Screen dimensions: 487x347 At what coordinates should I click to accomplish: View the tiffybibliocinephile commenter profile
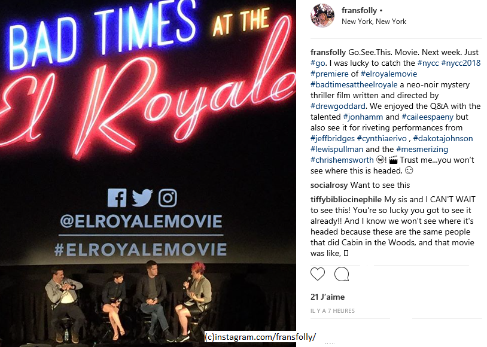click(x=346, y=199)
